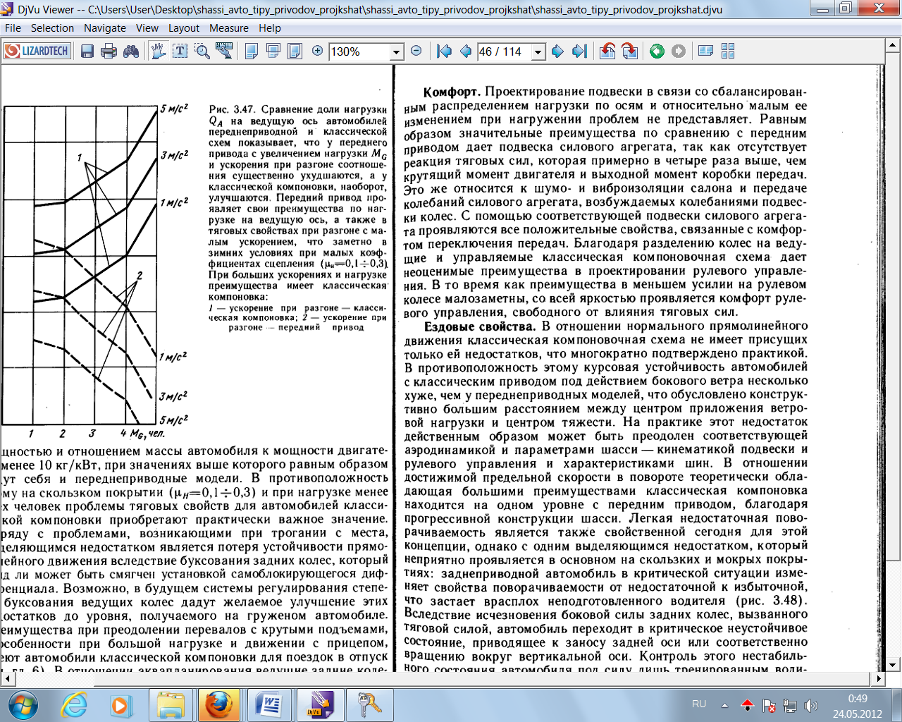The height and width of the screenshot is (722, 902).
Task: Go to the previous page
Action: tap(466, 51)
